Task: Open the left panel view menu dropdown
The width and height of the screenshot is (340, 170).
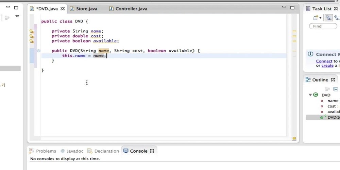Action: pos(17,16)
